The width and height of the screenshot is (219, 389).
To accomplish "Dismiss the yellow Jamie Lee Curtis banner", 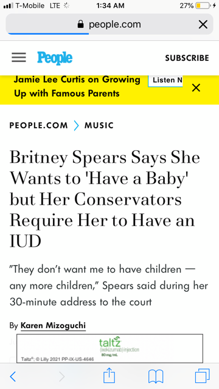I will pyautogui.click(x=196, y=88).
